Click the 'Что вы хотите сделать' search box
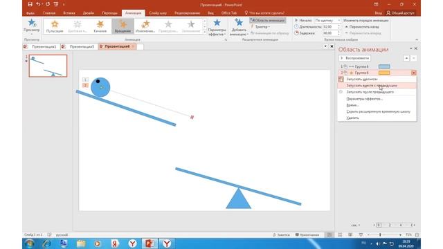Viewport: 443px width, 249px height. (264, 13)
